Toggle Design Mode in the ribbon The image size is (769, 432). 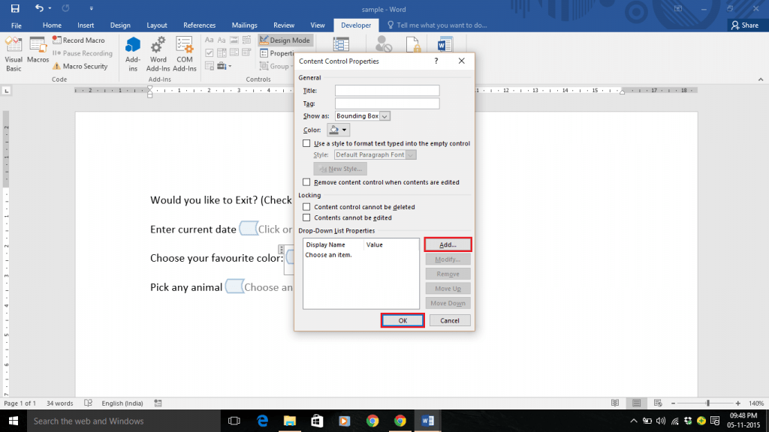(x=285, y=40)
